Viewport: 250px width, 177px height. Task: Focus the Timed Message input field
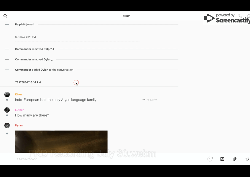[x=101, y=159]
